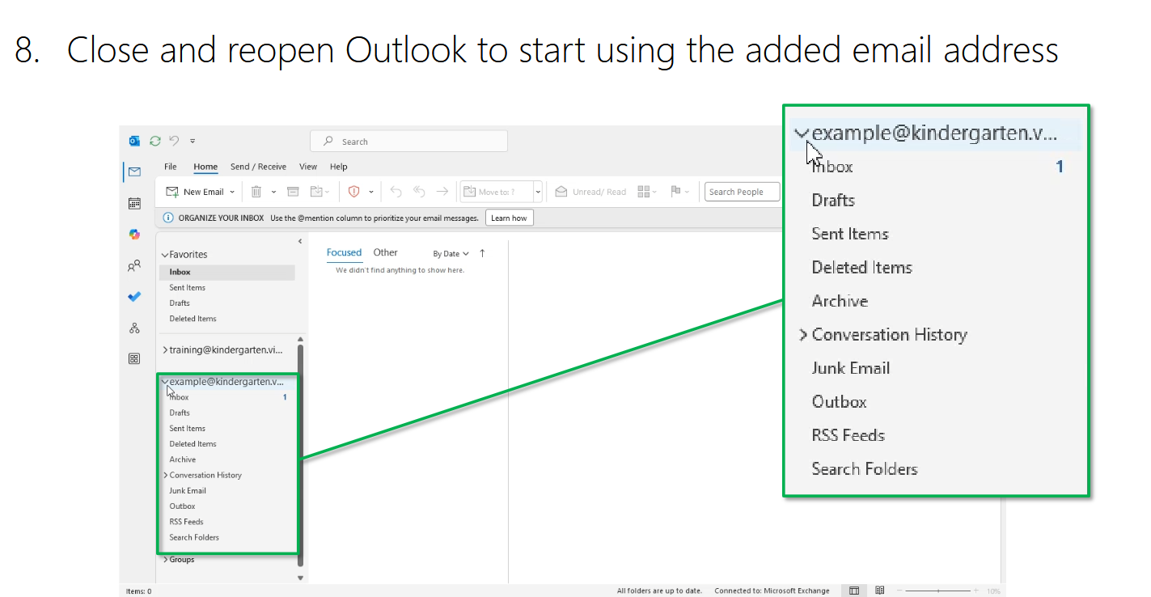Click the Forward arrow icon

442,192
